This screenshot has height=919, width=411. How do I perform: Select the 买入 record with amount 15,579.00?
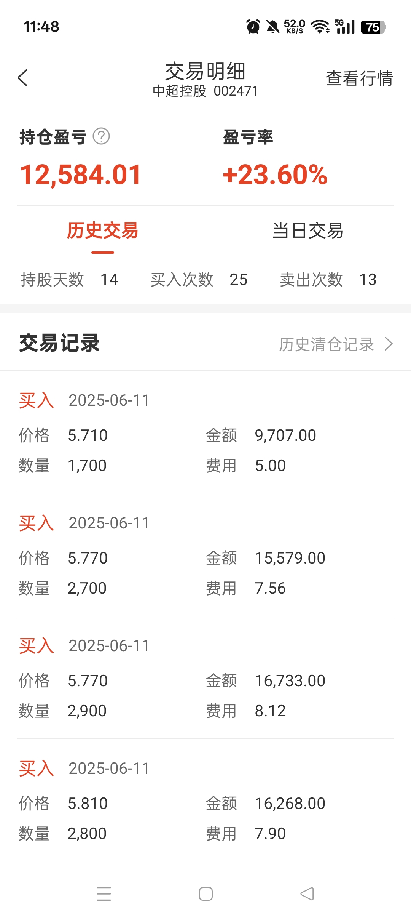(x=205, y=555)
